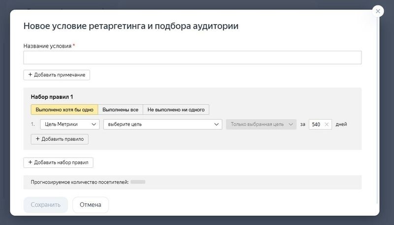Viewport: 394px width, 225px height.
Task: Click plus icon on Добавить набор правил
Action: pyautogui.click(x=30, y=162)
